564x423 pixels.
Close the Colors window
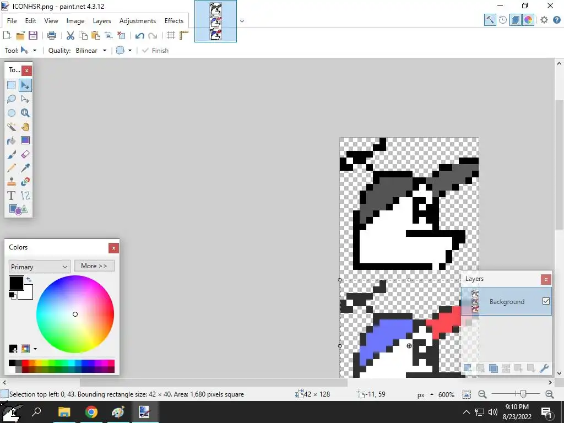click(113, 248)
